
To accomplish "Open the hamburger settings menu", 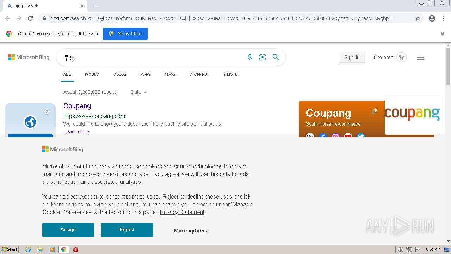I will pos(421,57).
